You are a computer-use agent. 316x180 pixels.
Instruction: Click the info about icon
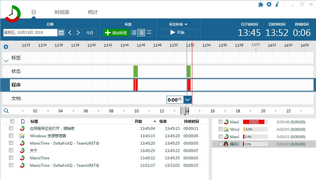coord(277,4)
